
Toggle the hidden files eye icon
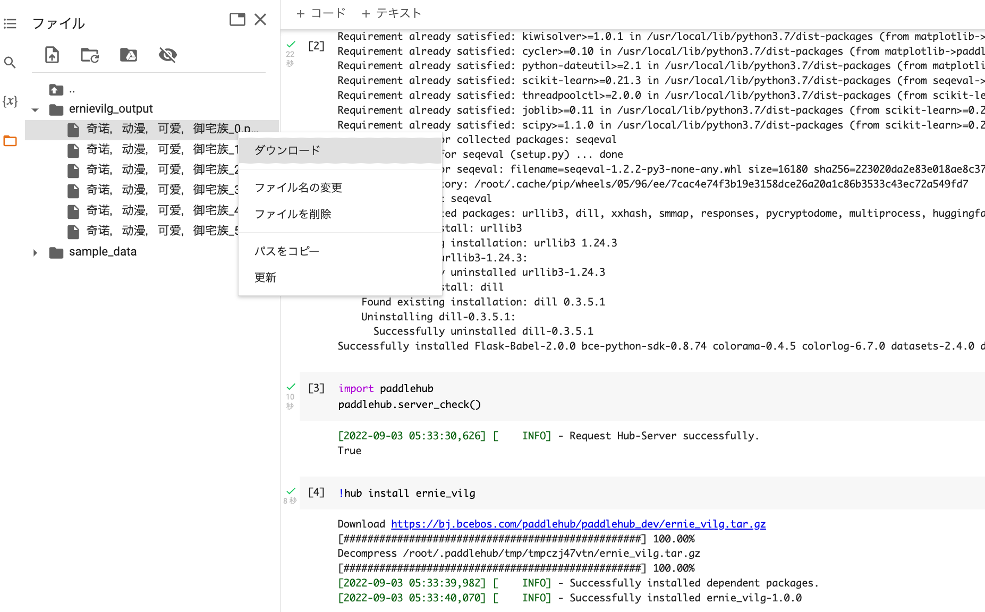(168, 55)
